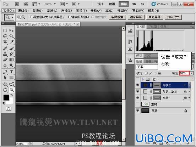This screenshot has height=147, width=196.
Task: Launch Bridge using the Br icon
Action: click(17, 4)
